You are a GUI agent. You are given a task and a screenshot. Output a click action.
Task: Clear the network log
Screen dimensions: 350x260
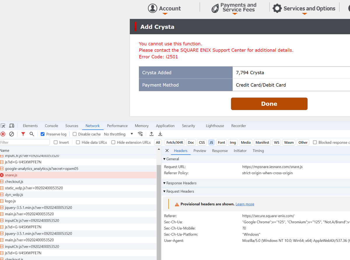[x=12, y=134]
